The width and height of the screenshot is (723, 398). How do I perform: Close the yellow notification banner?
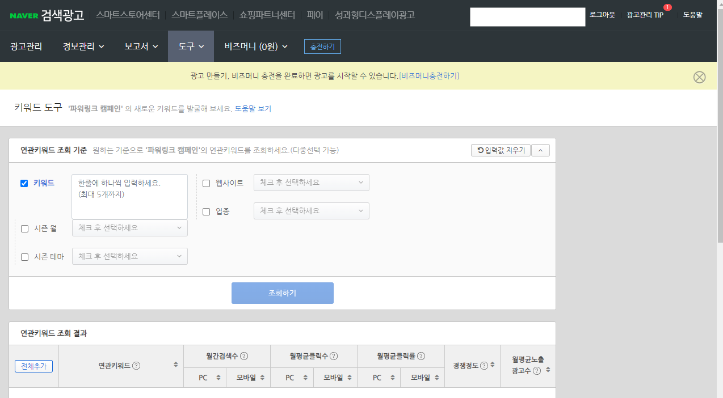click(x=699, y=77)
